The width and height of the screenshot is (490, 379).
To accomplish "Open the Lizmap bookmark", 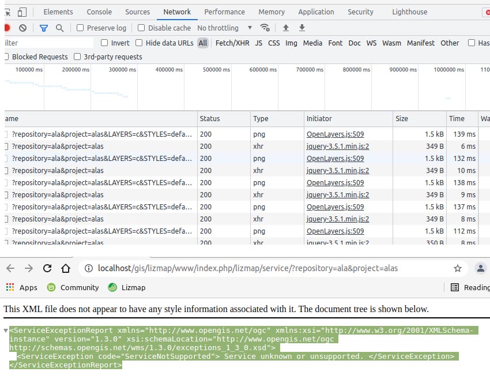I will click(x=128, y=287).
